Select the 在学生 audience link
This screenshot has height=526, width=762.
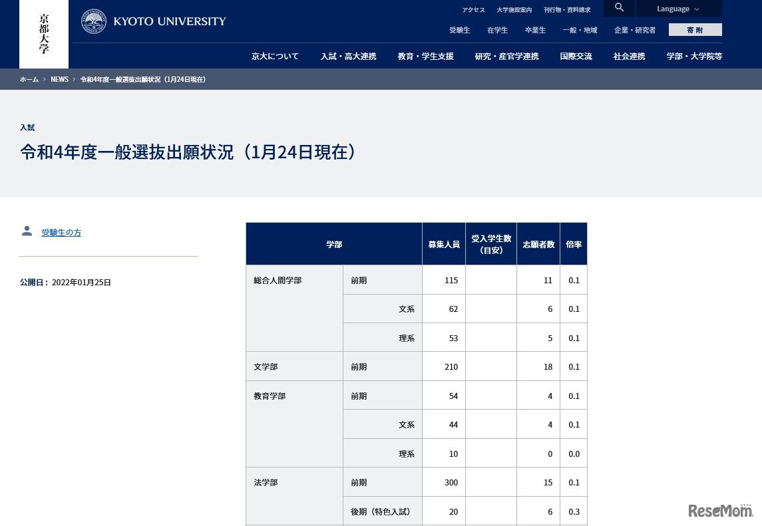click(497, 29)
